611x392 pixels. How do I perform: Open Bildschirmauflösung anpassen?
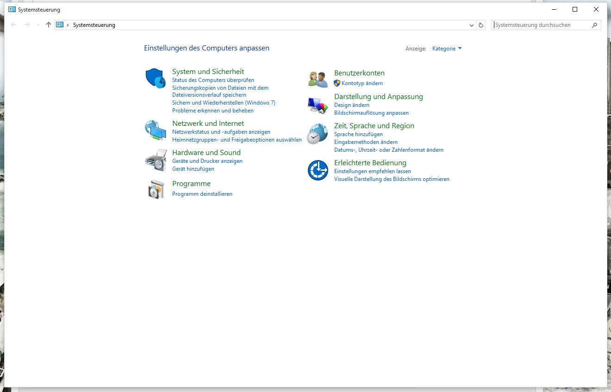point(371,113)
